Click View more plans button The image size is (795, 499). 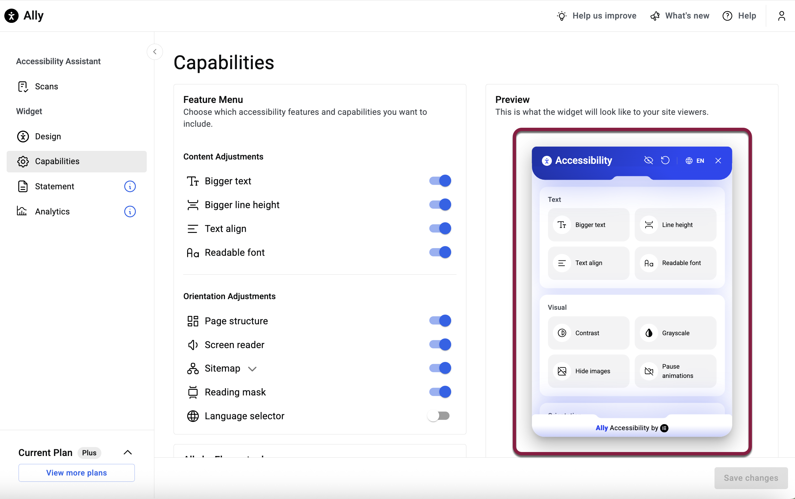(x=77, y=473)
